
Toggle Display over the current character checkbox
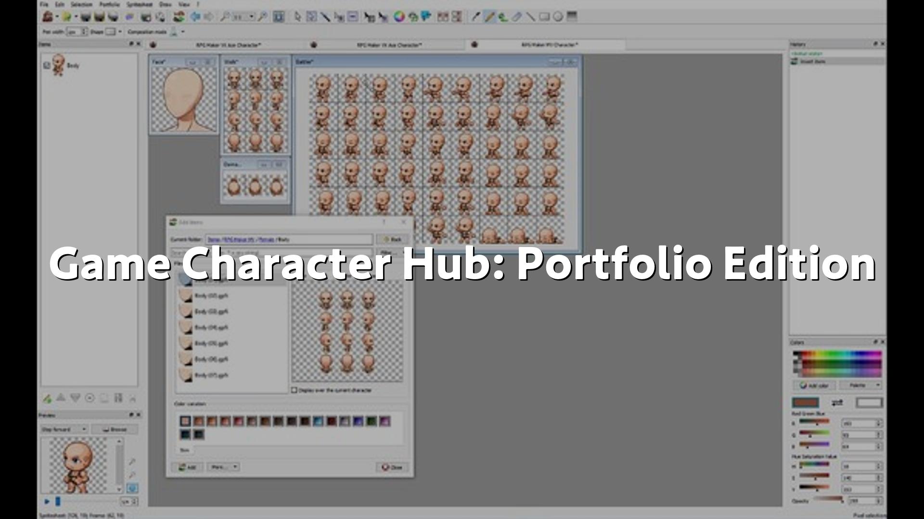tap(294, 390)
